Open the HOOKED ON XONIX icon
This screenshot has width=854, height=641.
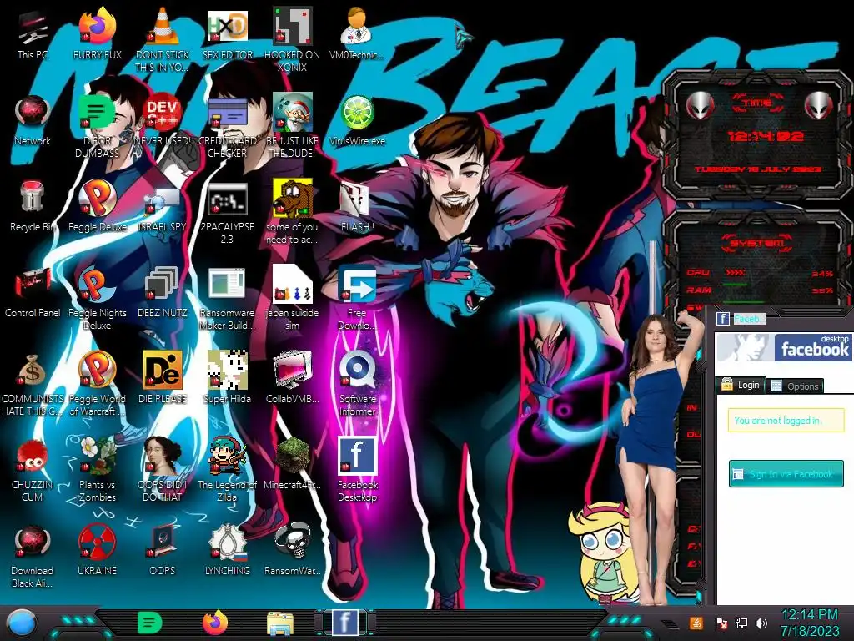pos(292,26)
